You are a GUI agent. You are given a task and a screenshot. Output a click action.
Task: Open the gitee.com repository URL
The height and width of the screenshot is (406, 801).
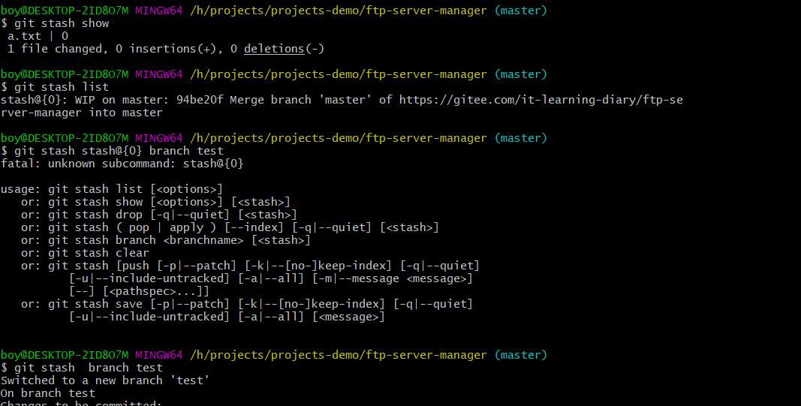pos(541,100)
